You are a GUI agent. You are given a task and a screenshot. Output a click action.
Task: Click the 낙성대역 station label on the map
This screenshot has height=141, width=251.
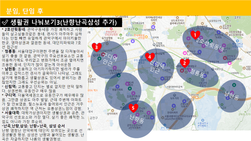(x=235, y=73)
